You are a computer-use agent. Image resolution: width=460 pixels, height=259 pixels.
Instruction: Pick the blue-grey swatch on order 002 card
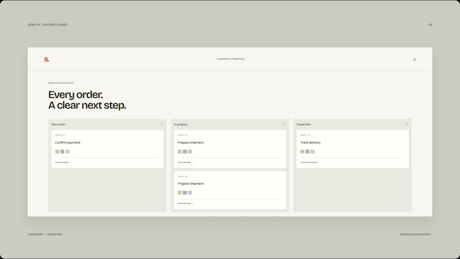pos(190,152)
